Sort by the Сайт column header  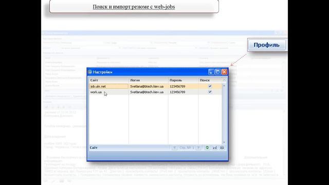[x=108, y=80]
